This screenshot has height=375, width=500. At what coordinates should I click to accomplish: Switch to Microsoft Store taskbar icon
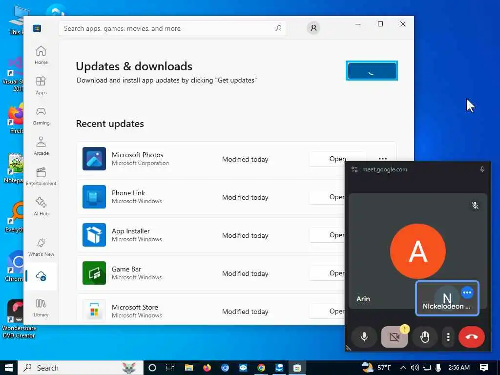click(297, 368)
